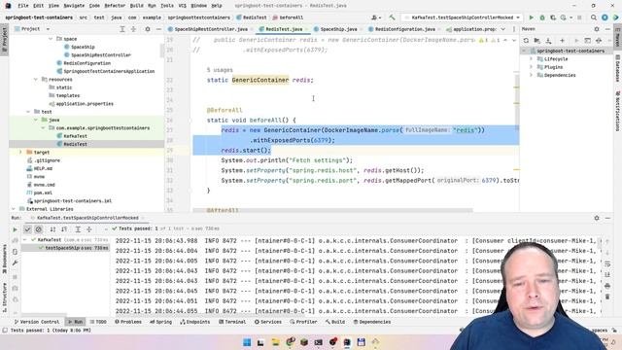Click the editor horizontal scrollbar
The width and height of the screenshot is (622, 350).
[x=333, y=210]
